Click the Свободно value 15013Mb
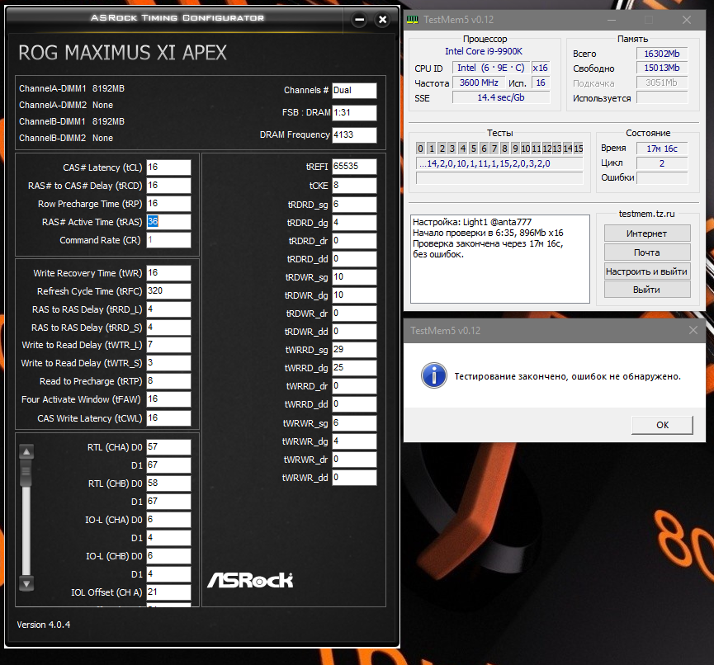This screenshot has height=665, width=714. click(662, 68)
